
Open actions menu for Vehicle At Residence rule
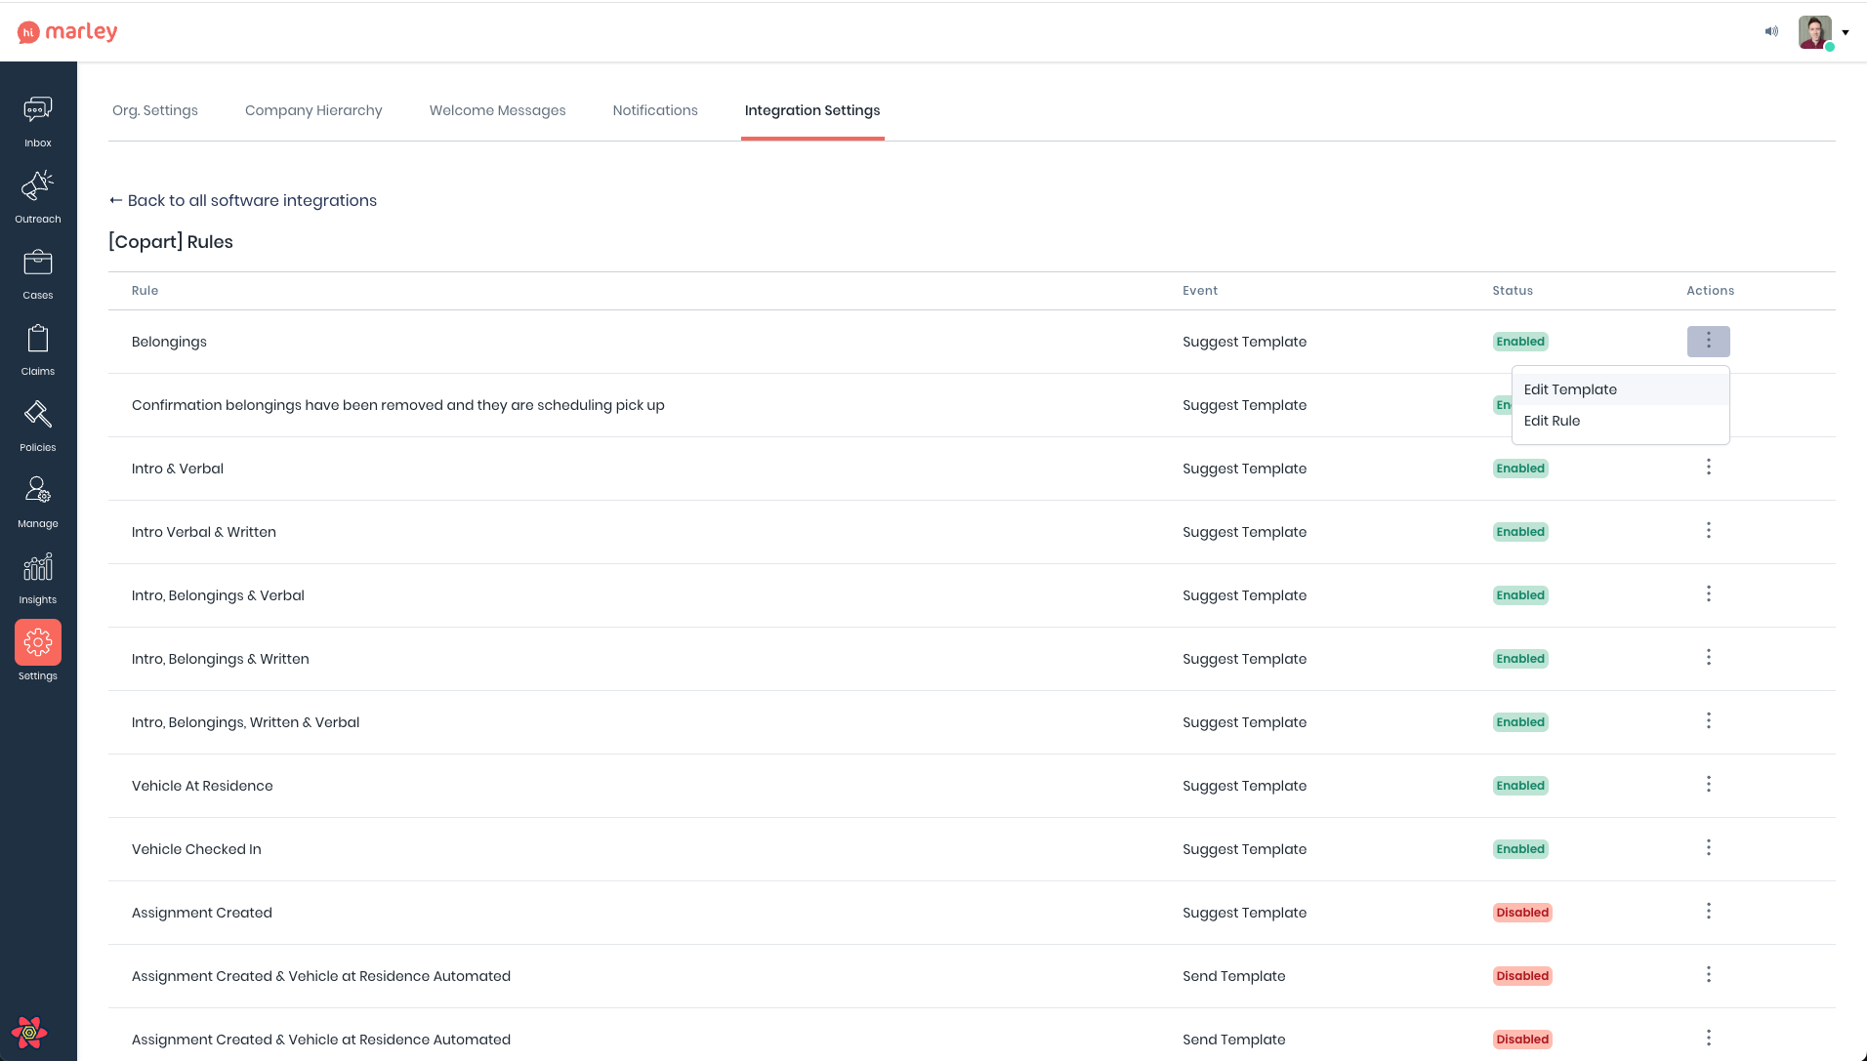click(1708, 784)
